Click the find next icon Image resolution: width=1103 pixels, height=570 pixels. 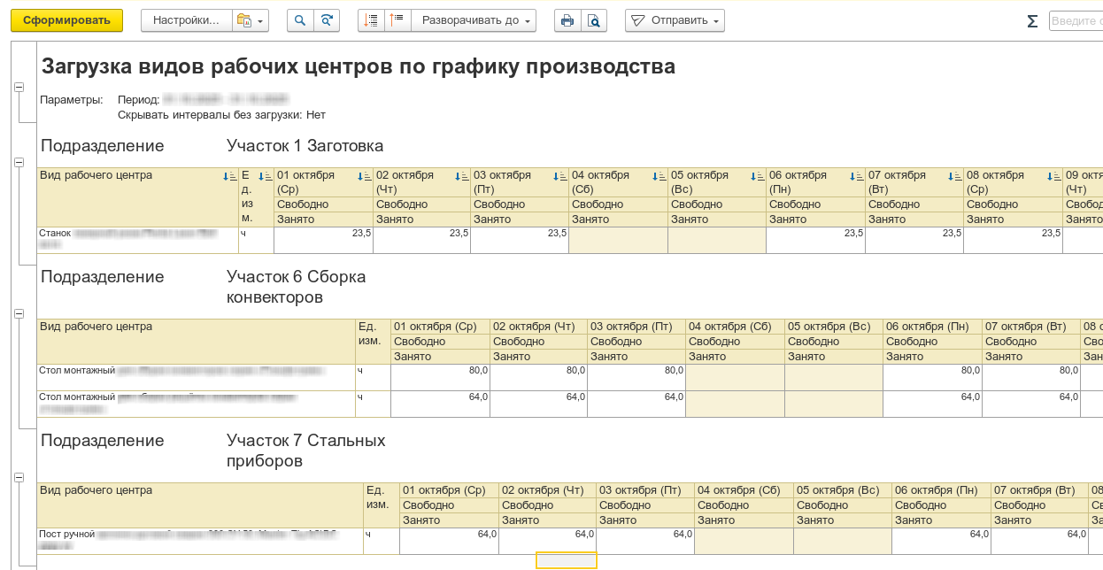327,20
